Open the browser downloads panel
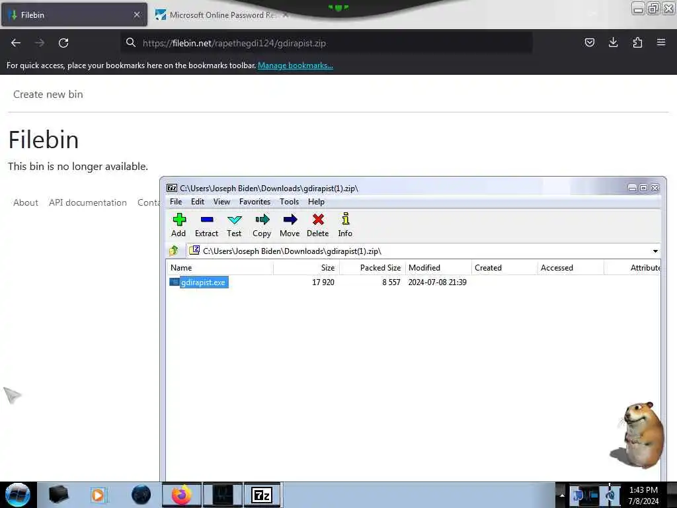This screenshot has width=677, height=508. tap(613, 42)
